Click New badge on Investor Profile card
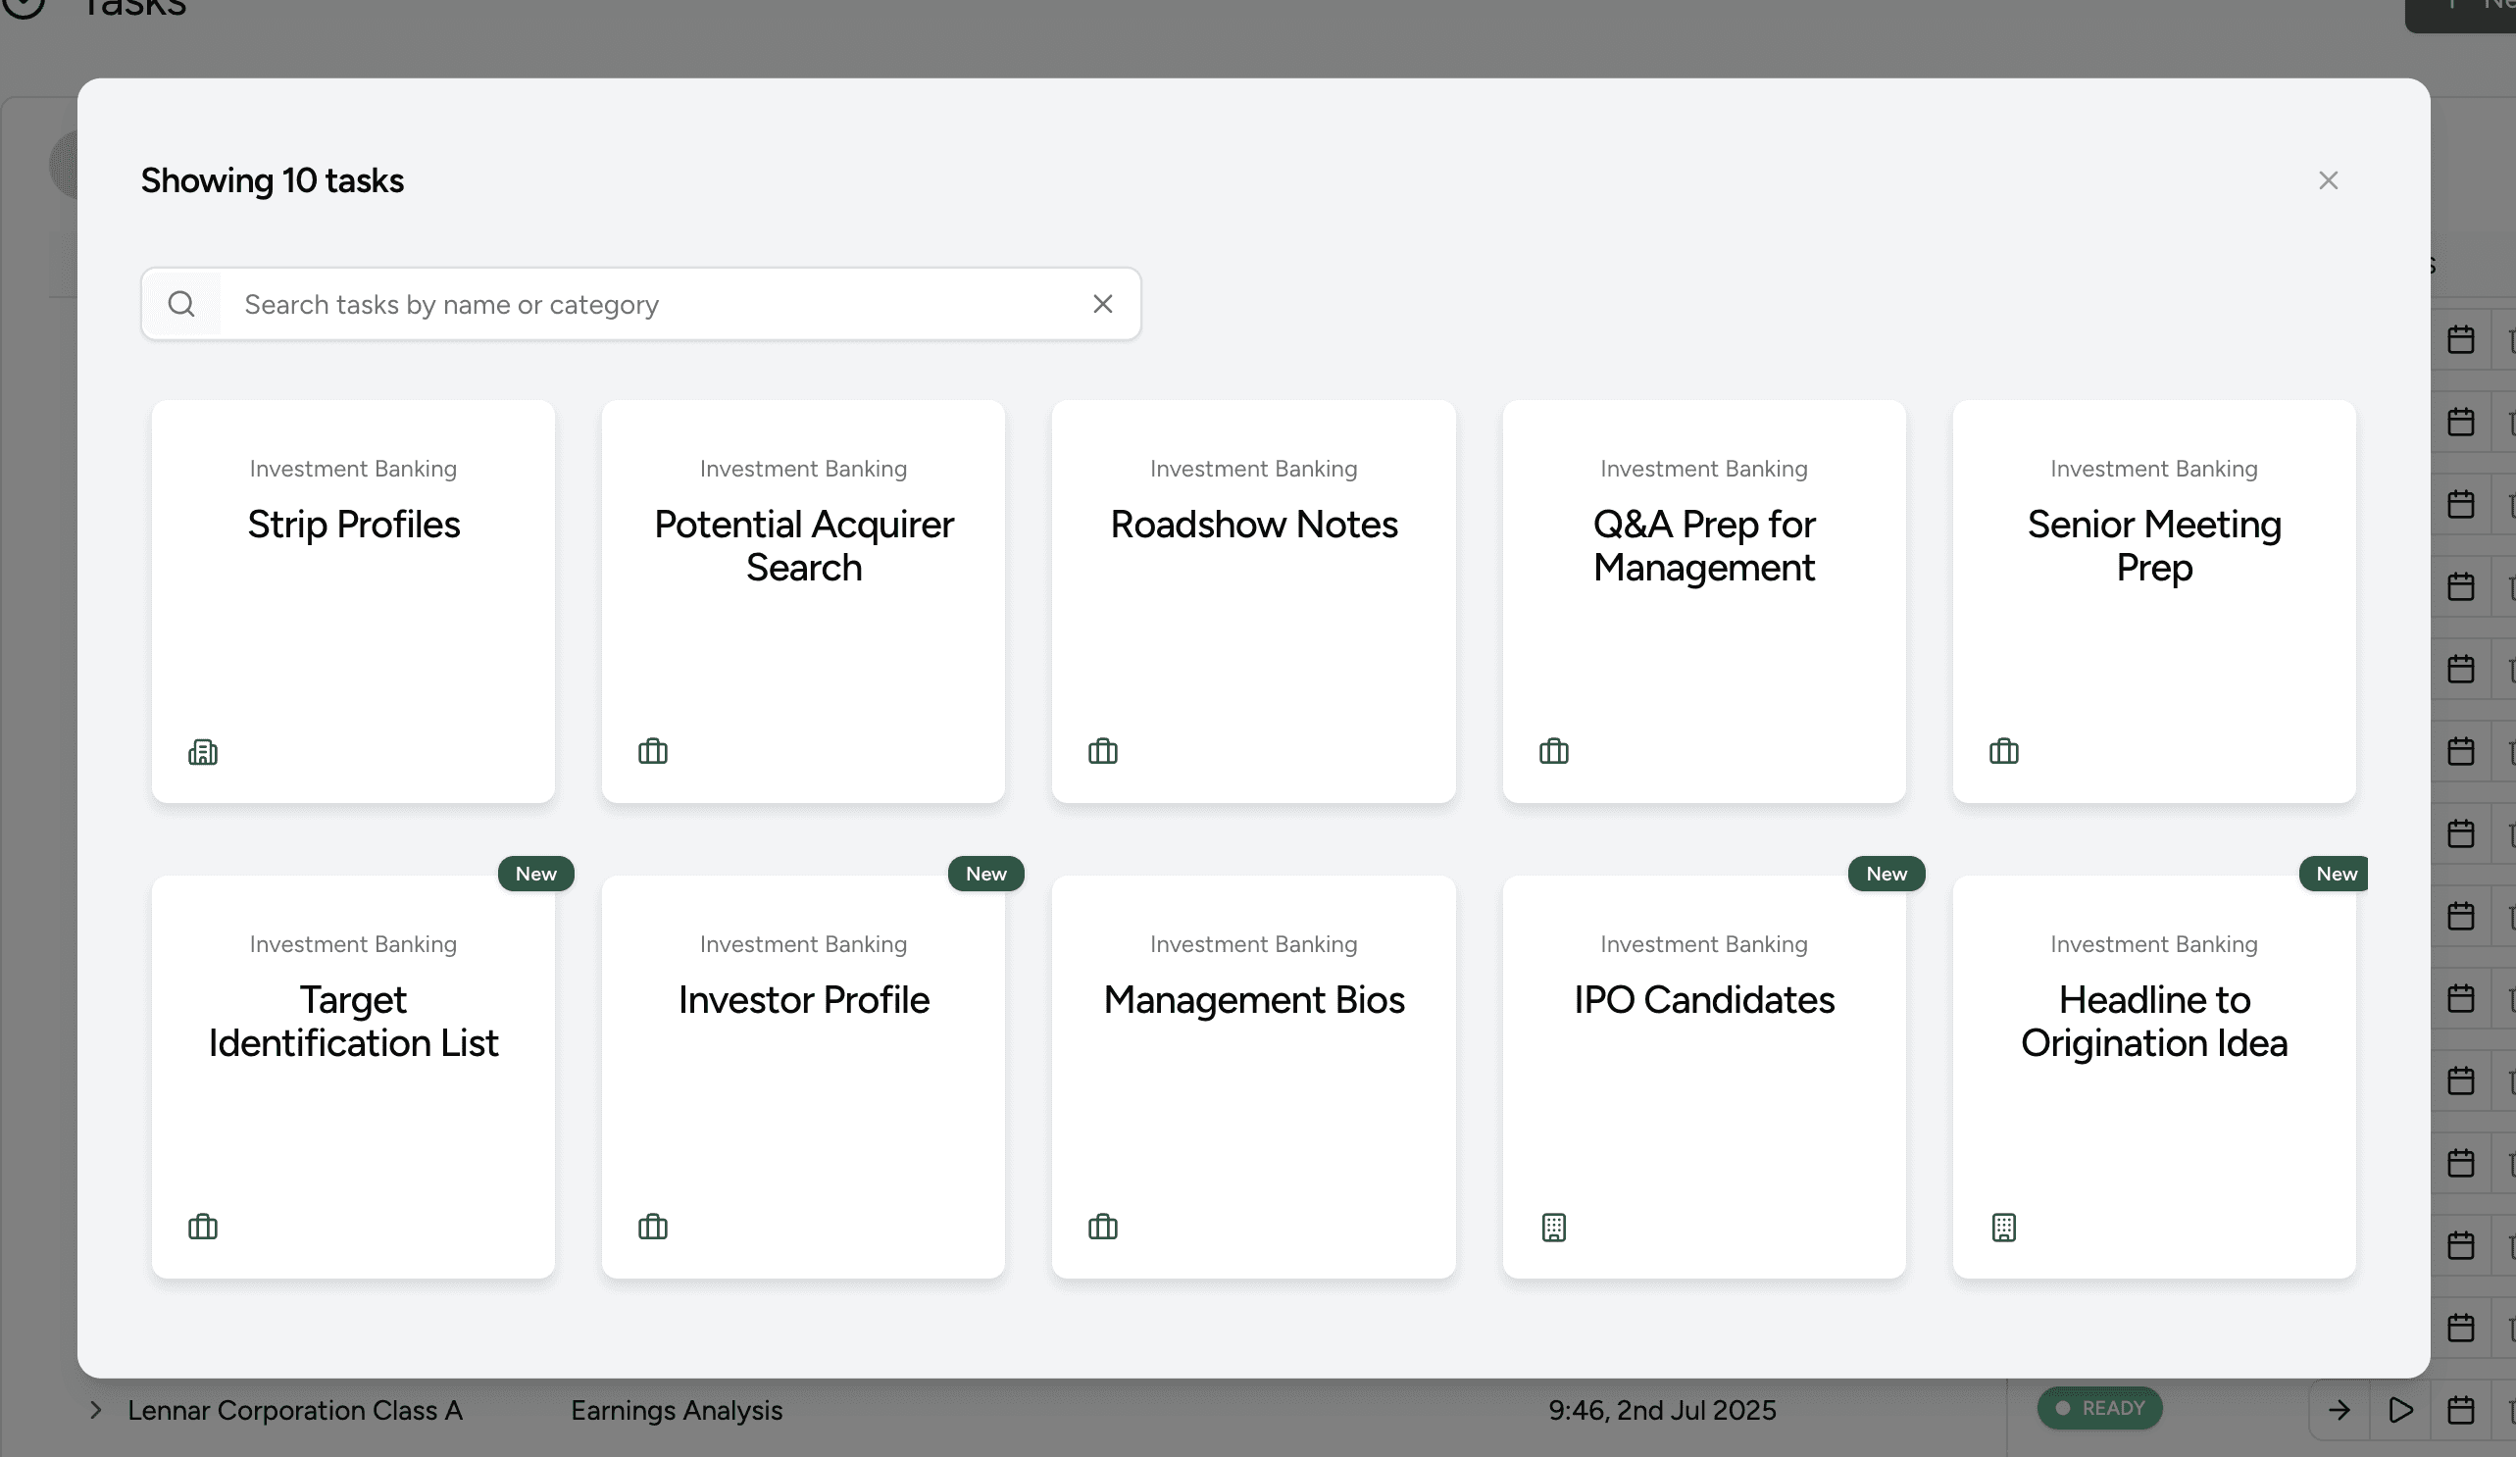Image resolution: width=2516 pixels, height=1457 pixels. pyautogui.click(x=984, y=873)
